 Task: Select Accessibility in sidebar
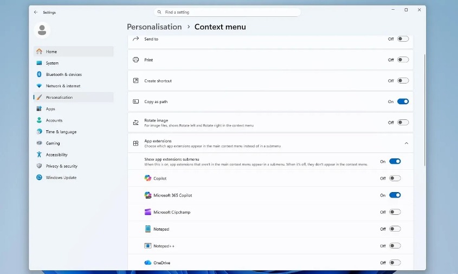click(74, 155)
